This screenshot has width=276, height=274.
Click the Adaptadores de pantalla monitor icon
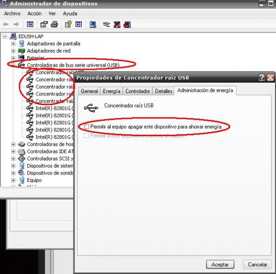coord(21,43)
